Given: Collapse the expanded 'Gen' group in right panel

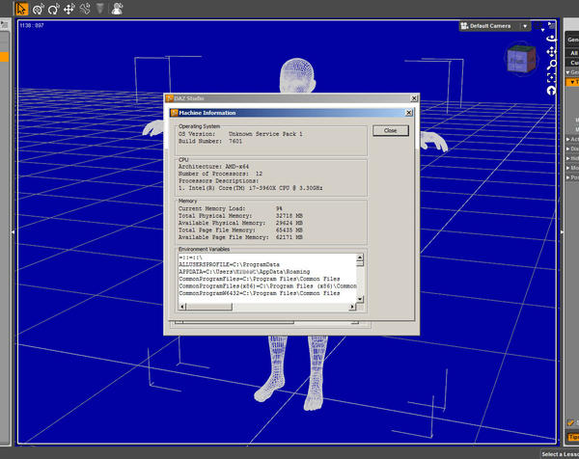Looking at the screenshot, I should click(x=568, y=72).
